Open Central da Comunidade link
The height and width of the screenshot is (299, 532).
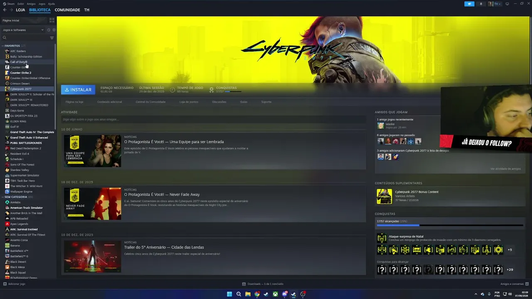pyautogui.click(x=150, y=102)
